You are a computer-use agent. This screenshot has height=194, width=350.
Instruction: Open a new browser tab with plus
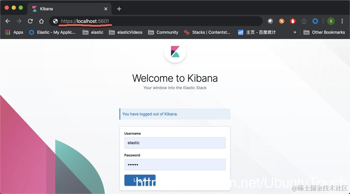119,9
